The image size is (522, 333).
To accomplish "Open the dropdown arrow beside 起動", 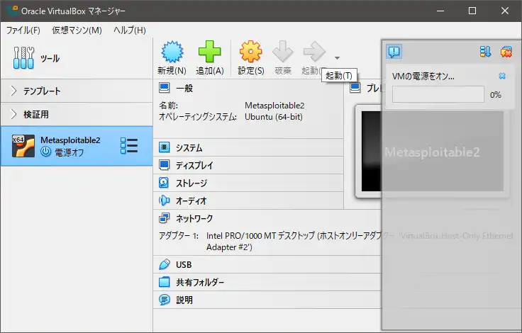I will coord(337,58).
